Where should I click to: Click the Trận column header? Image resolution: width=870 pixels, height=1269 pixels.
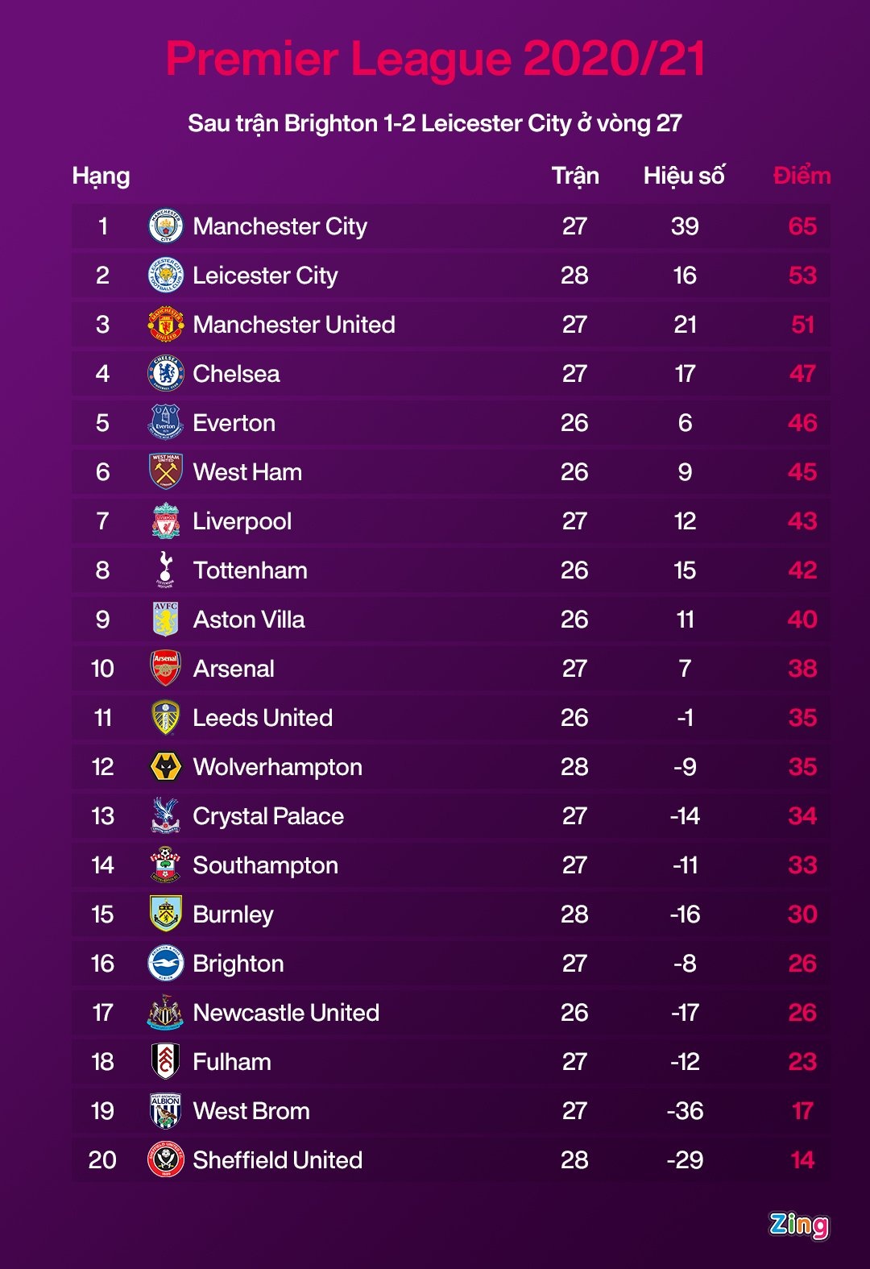575,176
